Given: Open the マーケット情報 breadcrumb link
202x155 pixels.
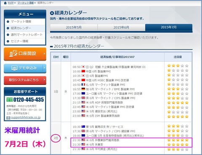Looking at the screenshot, I should pyautogui.click(x=26, y=3).
